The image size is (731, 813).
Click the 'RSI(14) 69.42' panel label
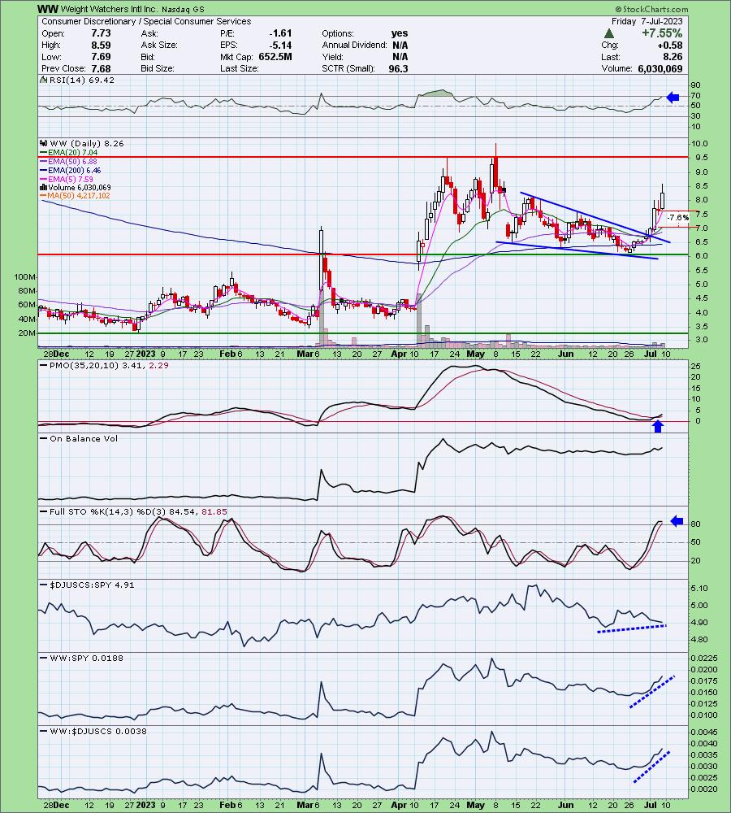pyautogui.click(x=81, y=80)
